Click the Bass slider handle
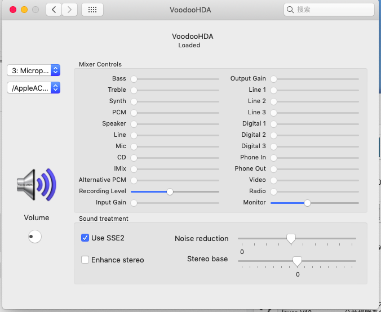This screenshot has width=381, height=312. 134,79
